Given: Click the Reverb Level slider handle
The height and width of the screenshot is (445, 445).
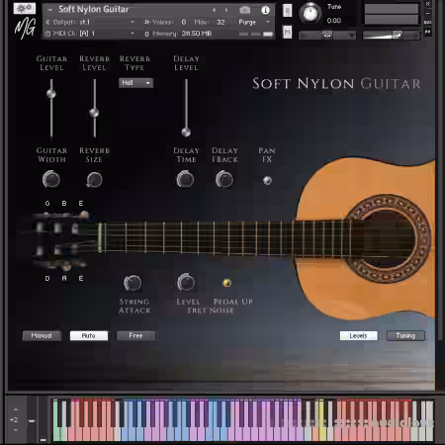Looking at the screenshot, I should tap(94, 113).
